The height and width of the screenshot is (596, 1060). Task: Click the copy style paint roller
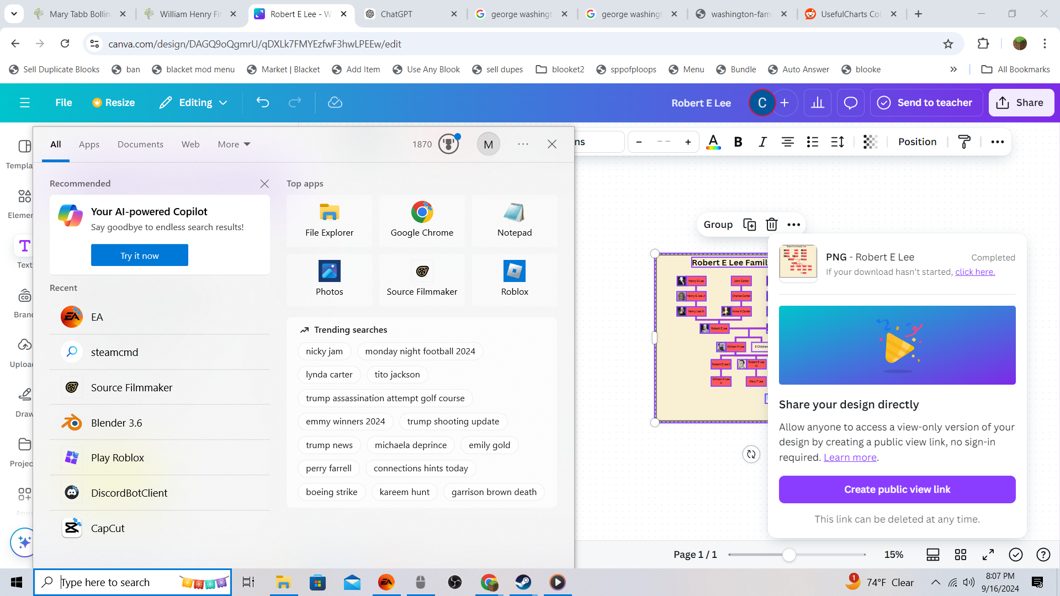[x=964, y=142]
